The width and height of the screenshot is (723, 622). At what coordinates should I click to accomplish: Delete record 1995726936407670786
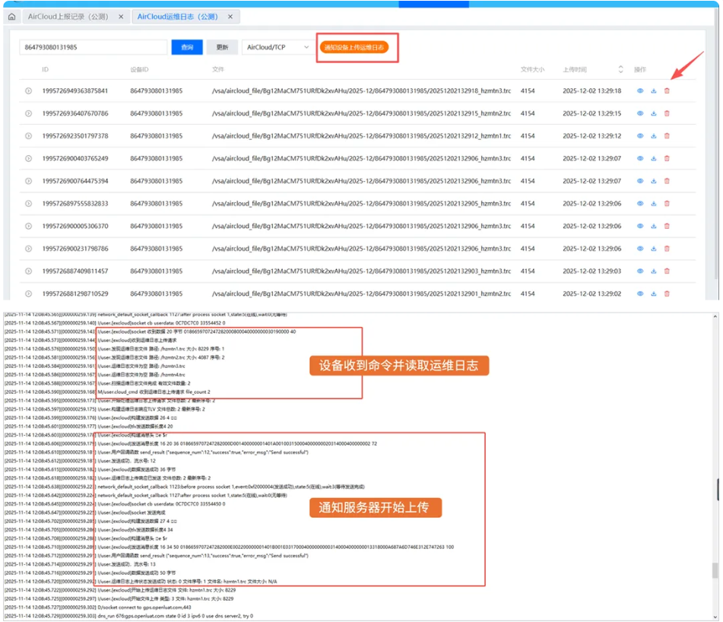click(667, 113)
